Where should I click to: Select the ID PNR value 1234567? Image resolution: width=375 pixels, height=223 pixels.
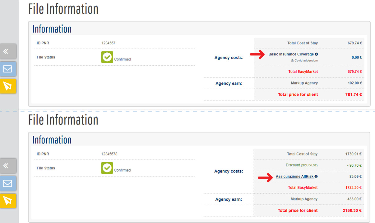tap(108, 43)
